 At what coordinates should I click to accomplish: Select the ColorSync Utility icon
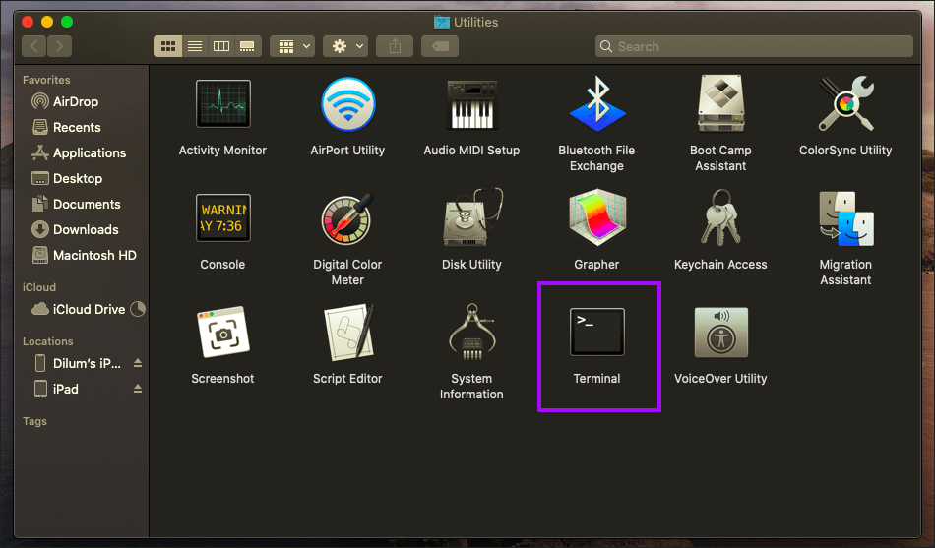tap(845, 103)
